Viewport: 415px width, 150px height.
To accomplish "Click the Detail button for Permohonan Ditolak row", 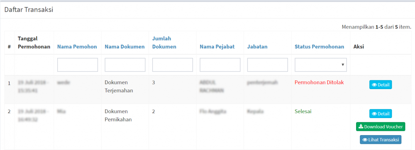I will 381,85.
